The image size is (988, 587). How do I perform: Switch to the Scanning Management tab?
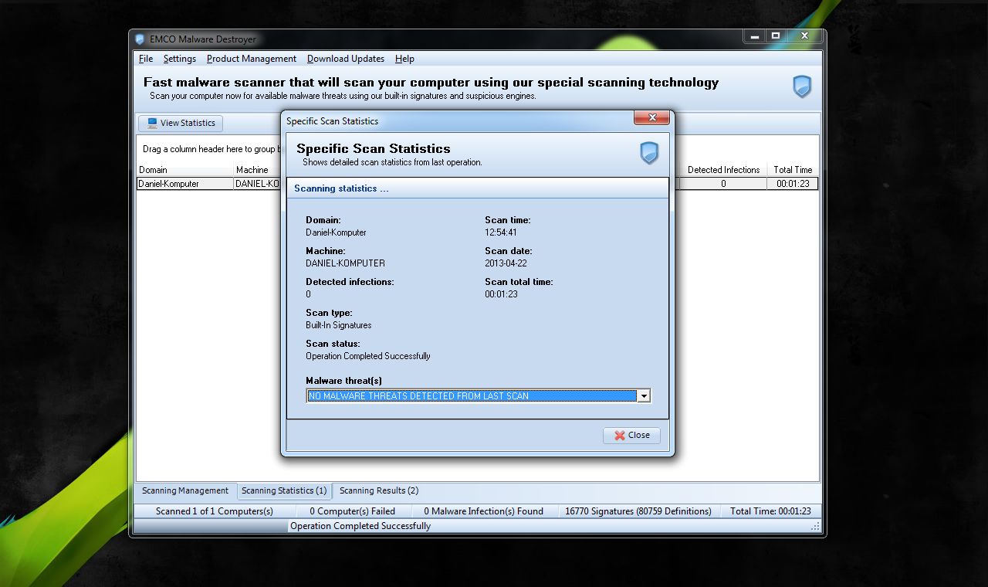click(185, 490)
